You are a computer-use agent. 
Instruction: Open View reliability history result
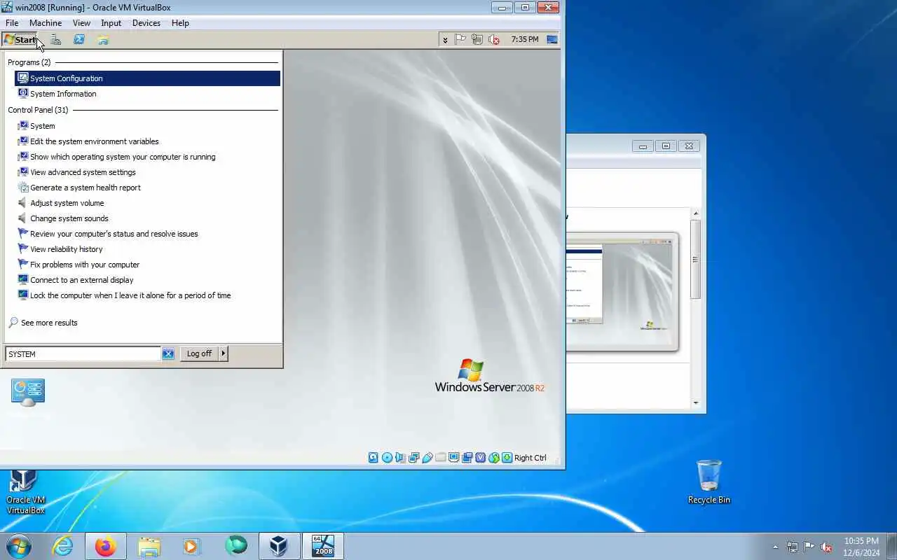pos(148,249)
